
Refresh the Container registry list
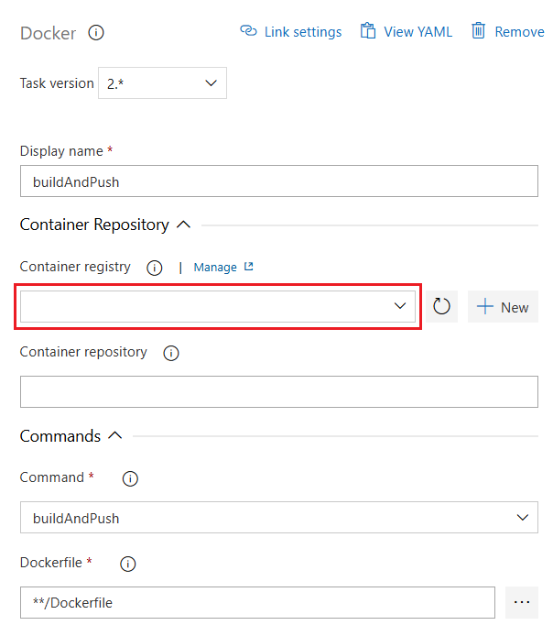coord(441,307)
